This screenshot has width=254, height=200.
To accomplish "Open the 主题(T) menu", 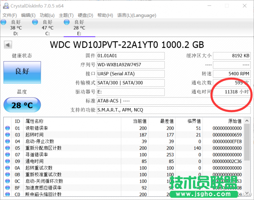I will tap(66, 15).
